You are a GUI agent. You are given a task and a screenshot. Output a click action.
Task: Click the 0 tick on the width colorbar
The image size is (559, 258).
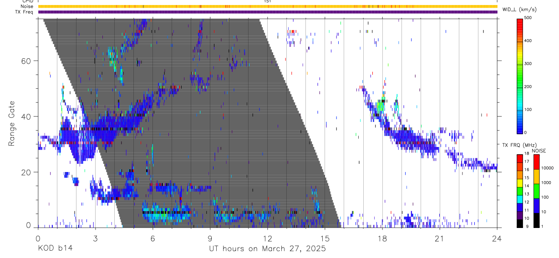(x=526, y=132)
